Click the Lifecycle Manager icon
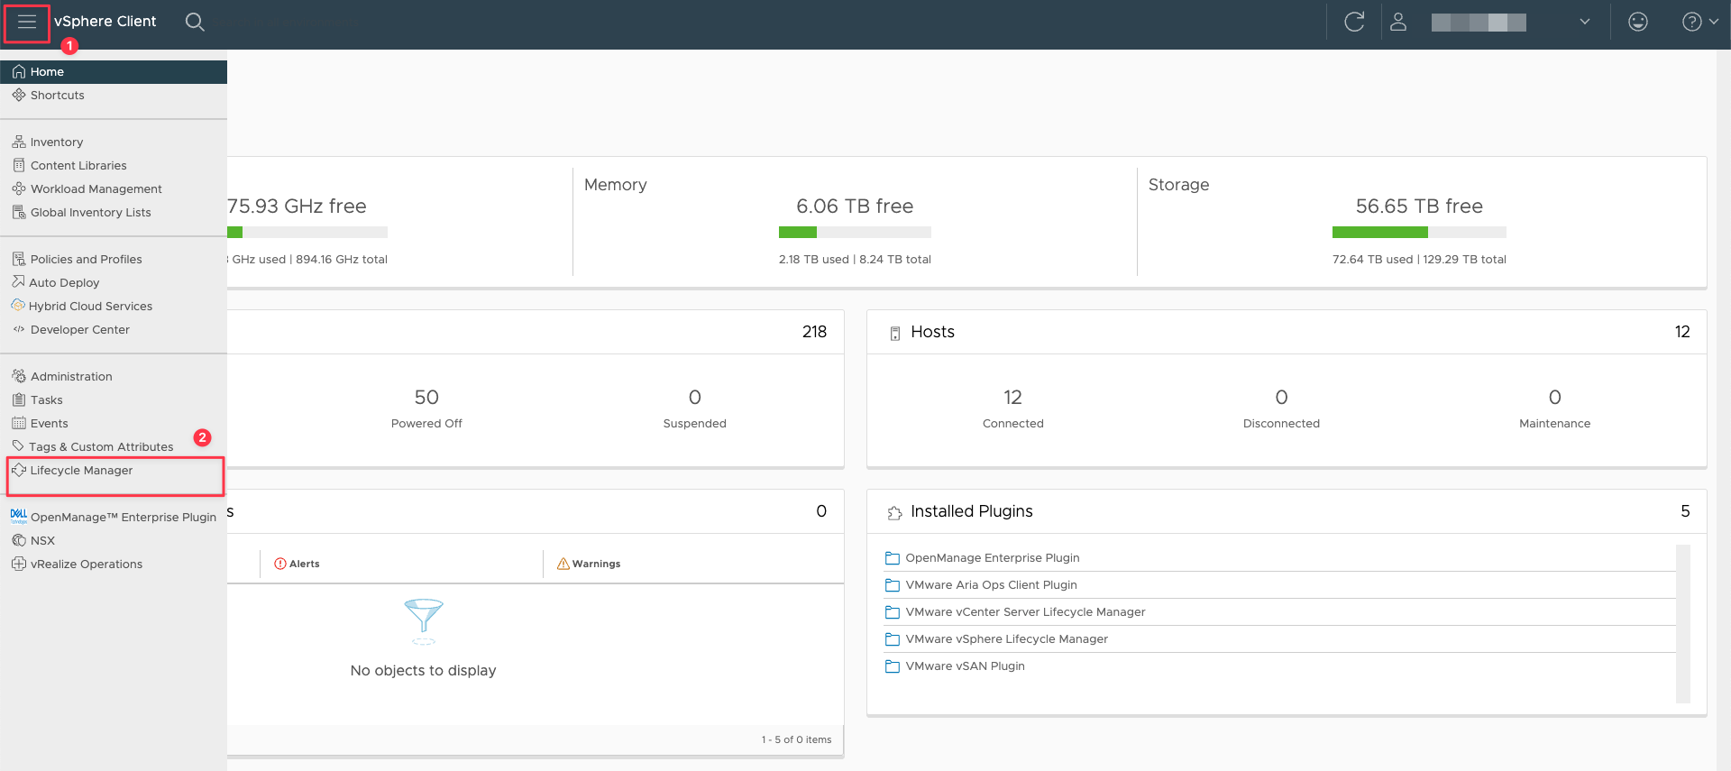Image resolution: width=1731 pixels, height=771 pixels. point(19,470)
